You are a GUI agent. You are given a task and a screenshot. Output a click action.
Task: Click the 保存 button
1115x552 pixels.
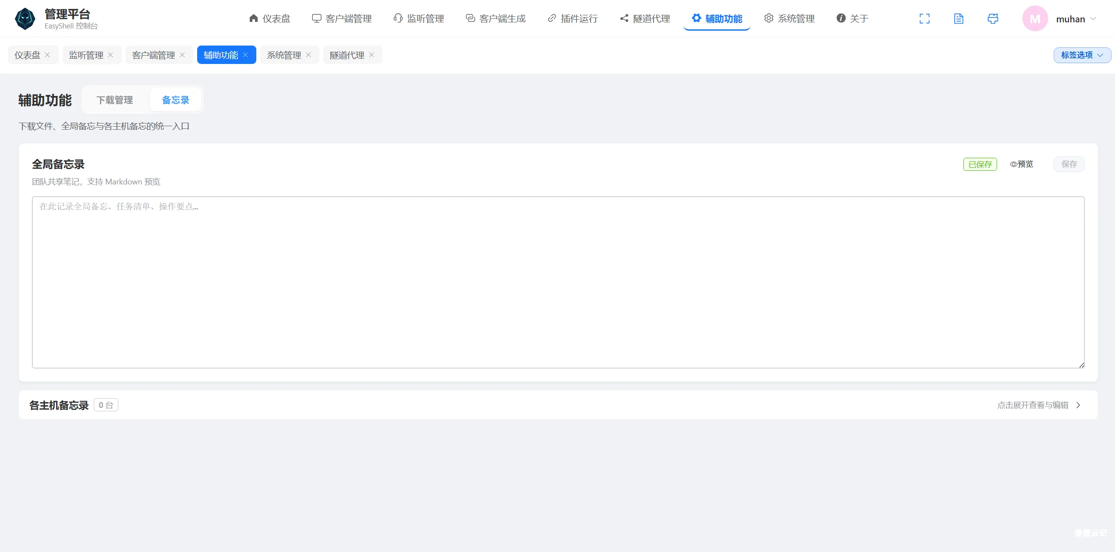click(x=1069, y=164)
